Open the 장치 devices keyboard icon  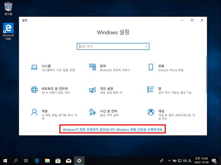pos(93,67)
